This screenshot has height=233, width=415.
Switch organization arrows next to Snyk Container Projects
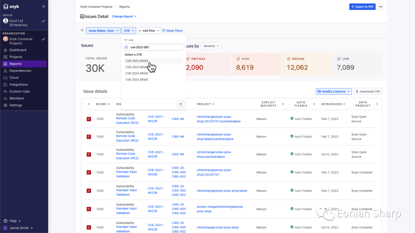click(43, 39)
